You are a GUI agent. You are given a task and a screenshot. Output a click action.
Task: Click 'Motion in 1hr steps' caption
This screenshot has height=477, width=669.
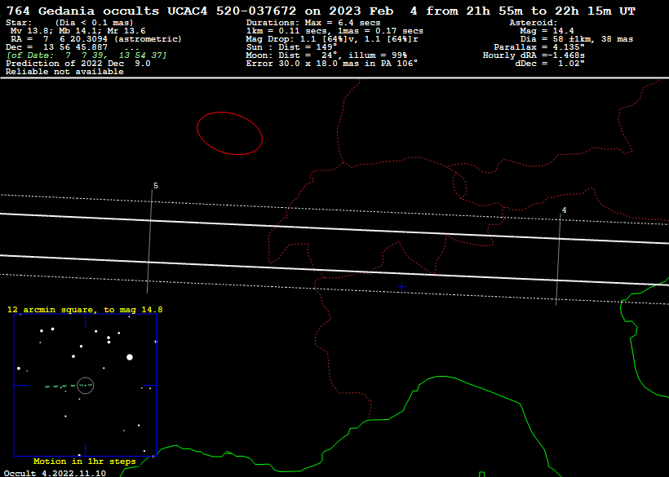click(x=85, y=462)
